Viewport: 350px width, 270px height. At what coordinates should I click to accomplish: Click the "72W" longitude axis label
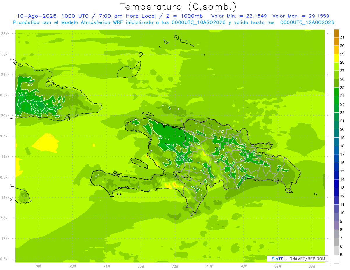tap(175, 266)
